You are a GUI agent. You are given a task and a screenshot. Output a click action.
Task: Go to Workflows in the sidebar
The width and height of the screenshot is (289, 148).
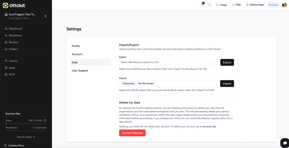pos(15,36)
